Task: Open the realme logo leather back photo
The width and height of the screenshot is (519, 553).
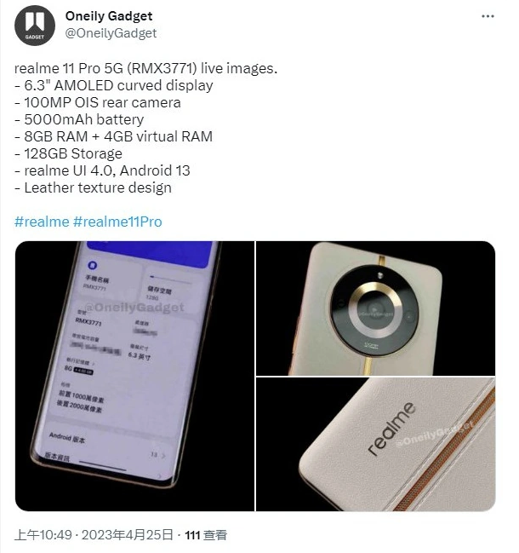Action: 375,444
